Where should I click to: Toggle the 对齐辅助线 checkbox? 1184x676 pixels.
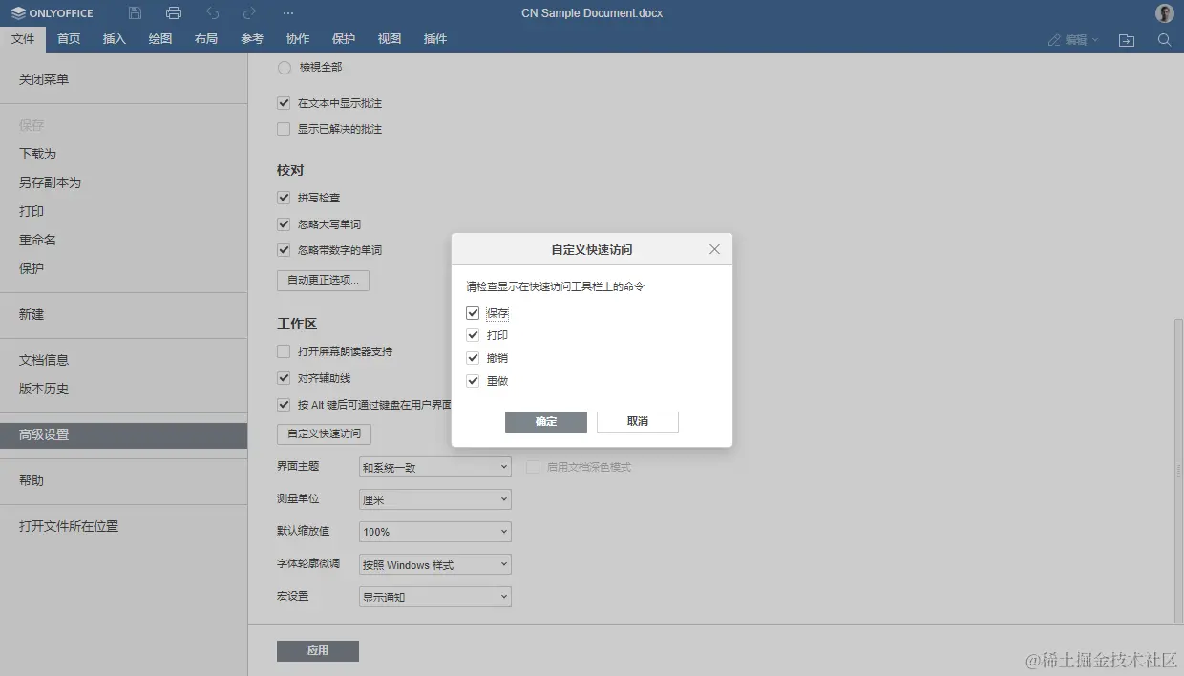tap(284, 377)
